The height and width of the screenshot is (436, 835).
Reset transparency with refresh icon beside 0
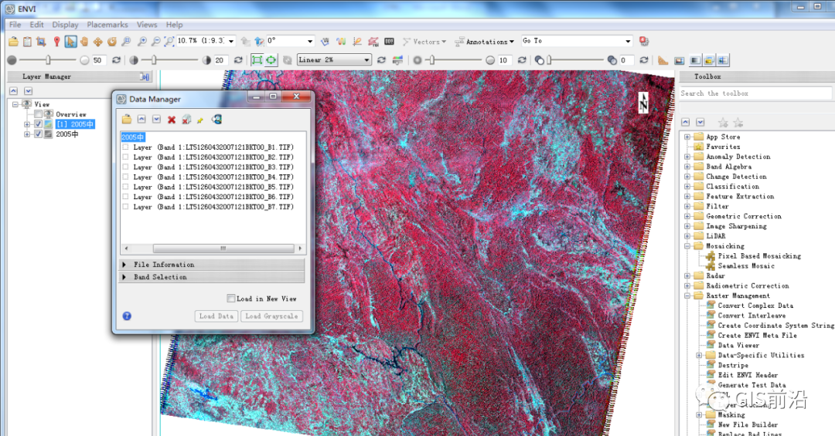click(644, 60)
